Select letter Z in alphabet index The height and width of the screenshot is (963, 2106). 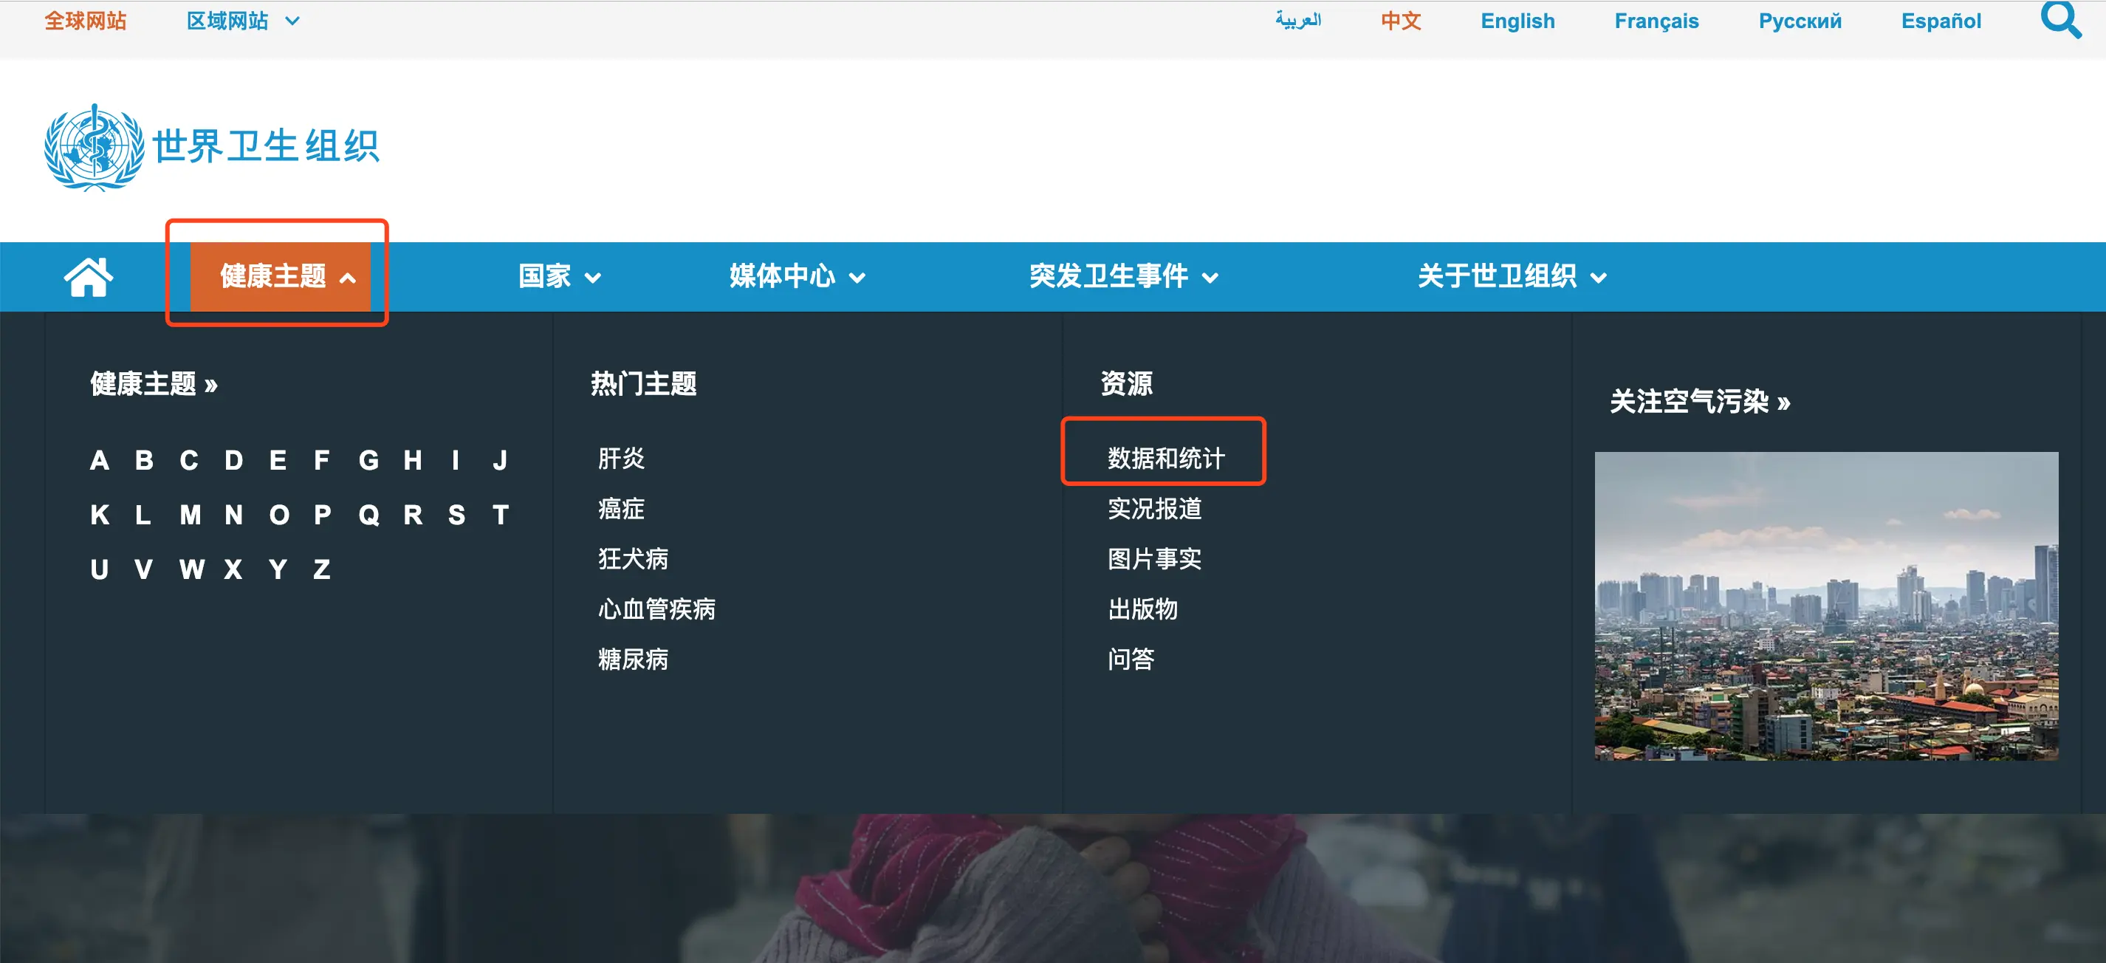(x=321, y=568)
